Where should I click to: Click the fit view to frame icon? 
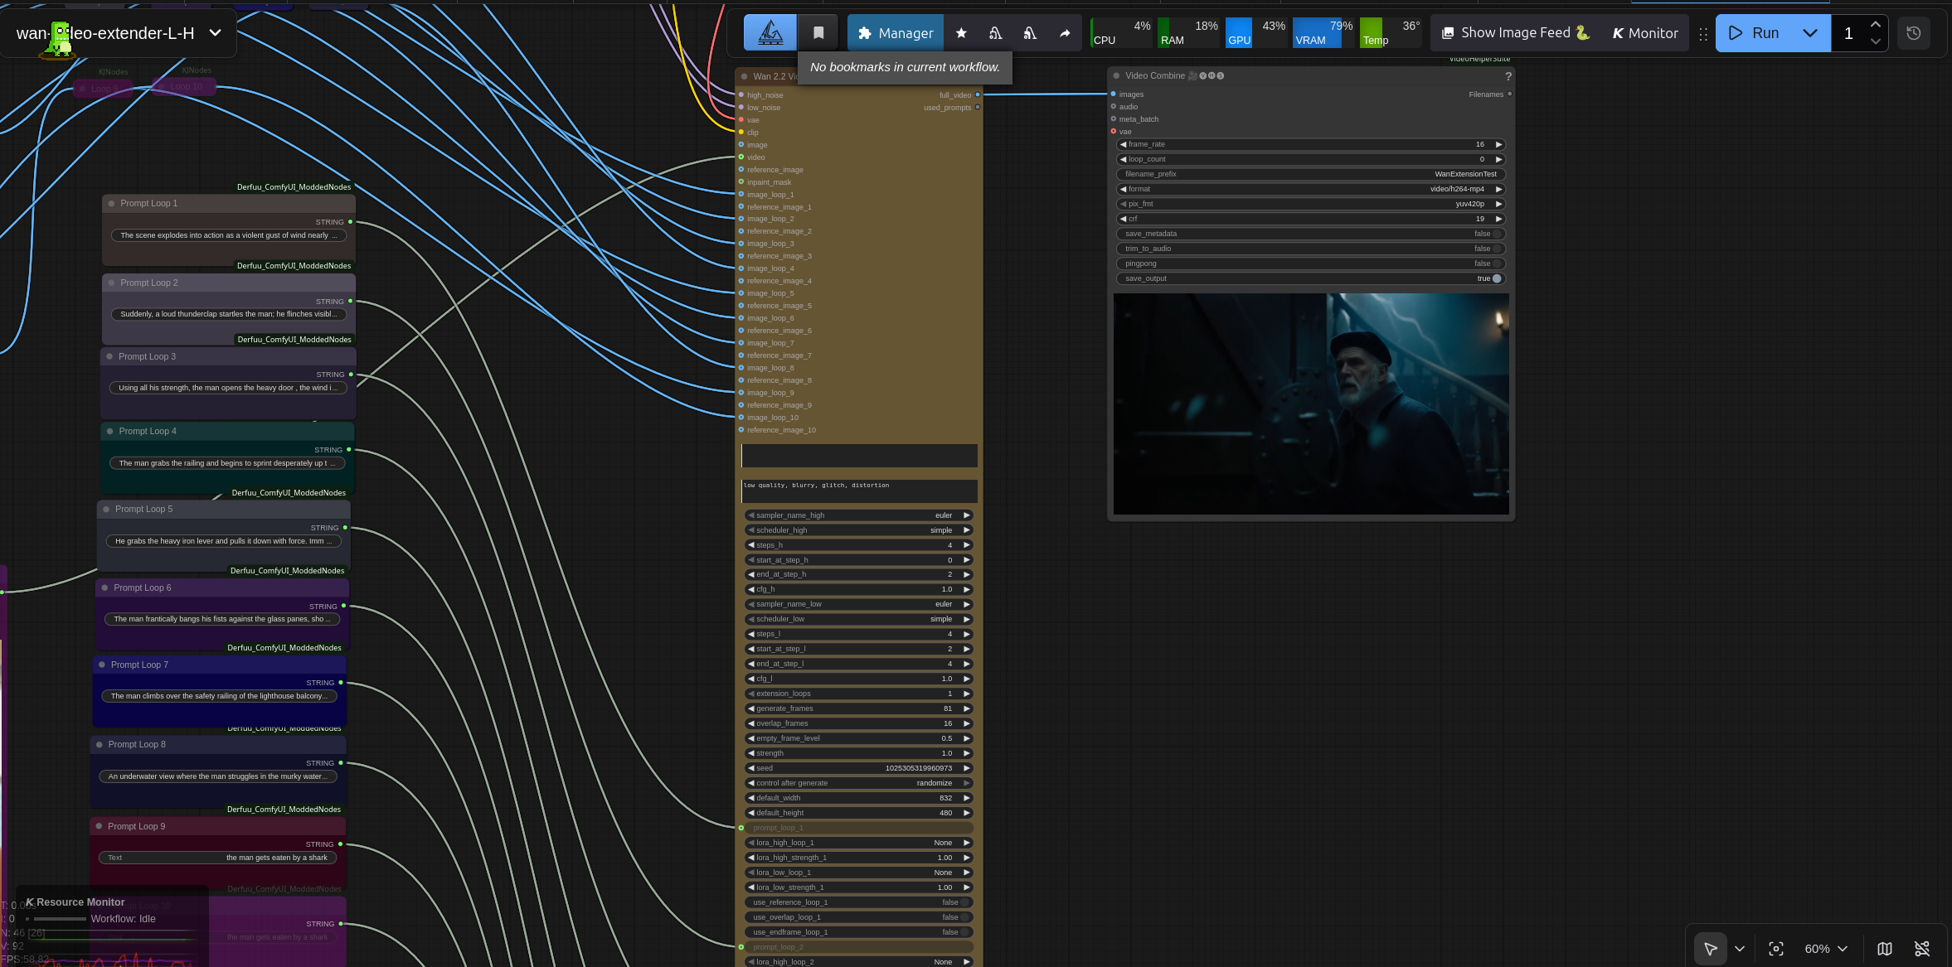[x=1776, y=949]
